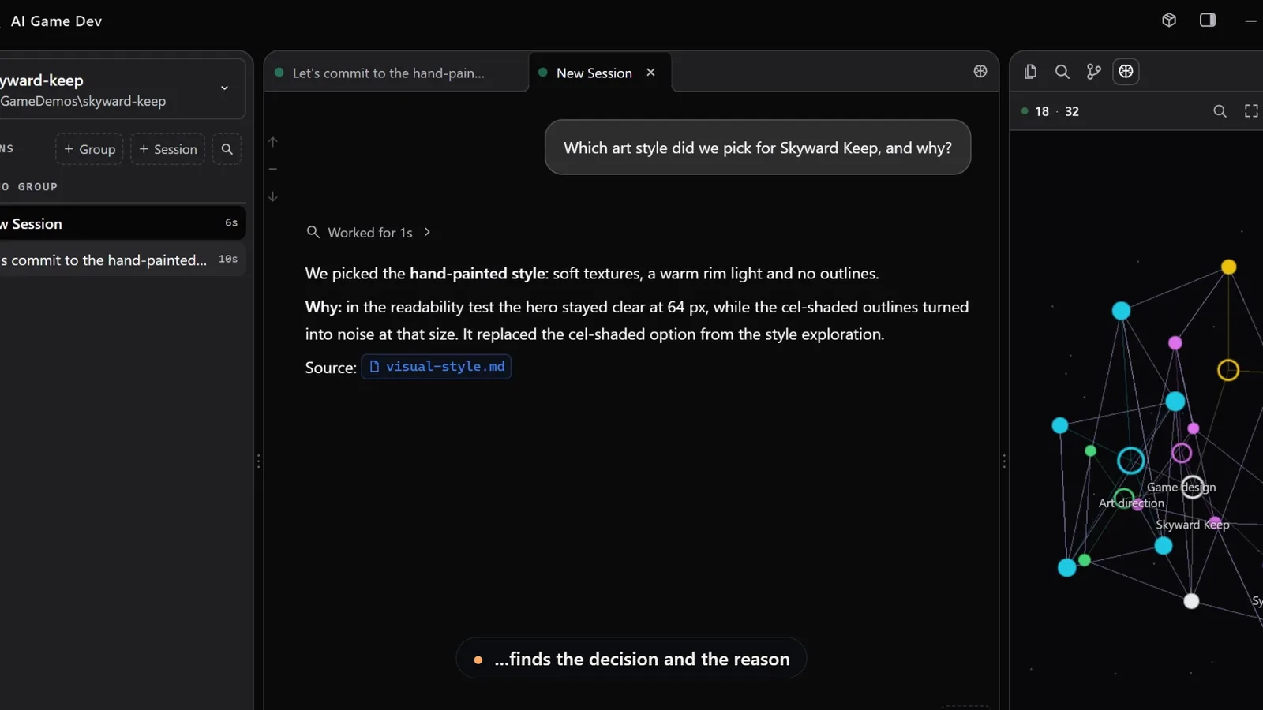Toggle the right side panel layout

(1208, 20)
